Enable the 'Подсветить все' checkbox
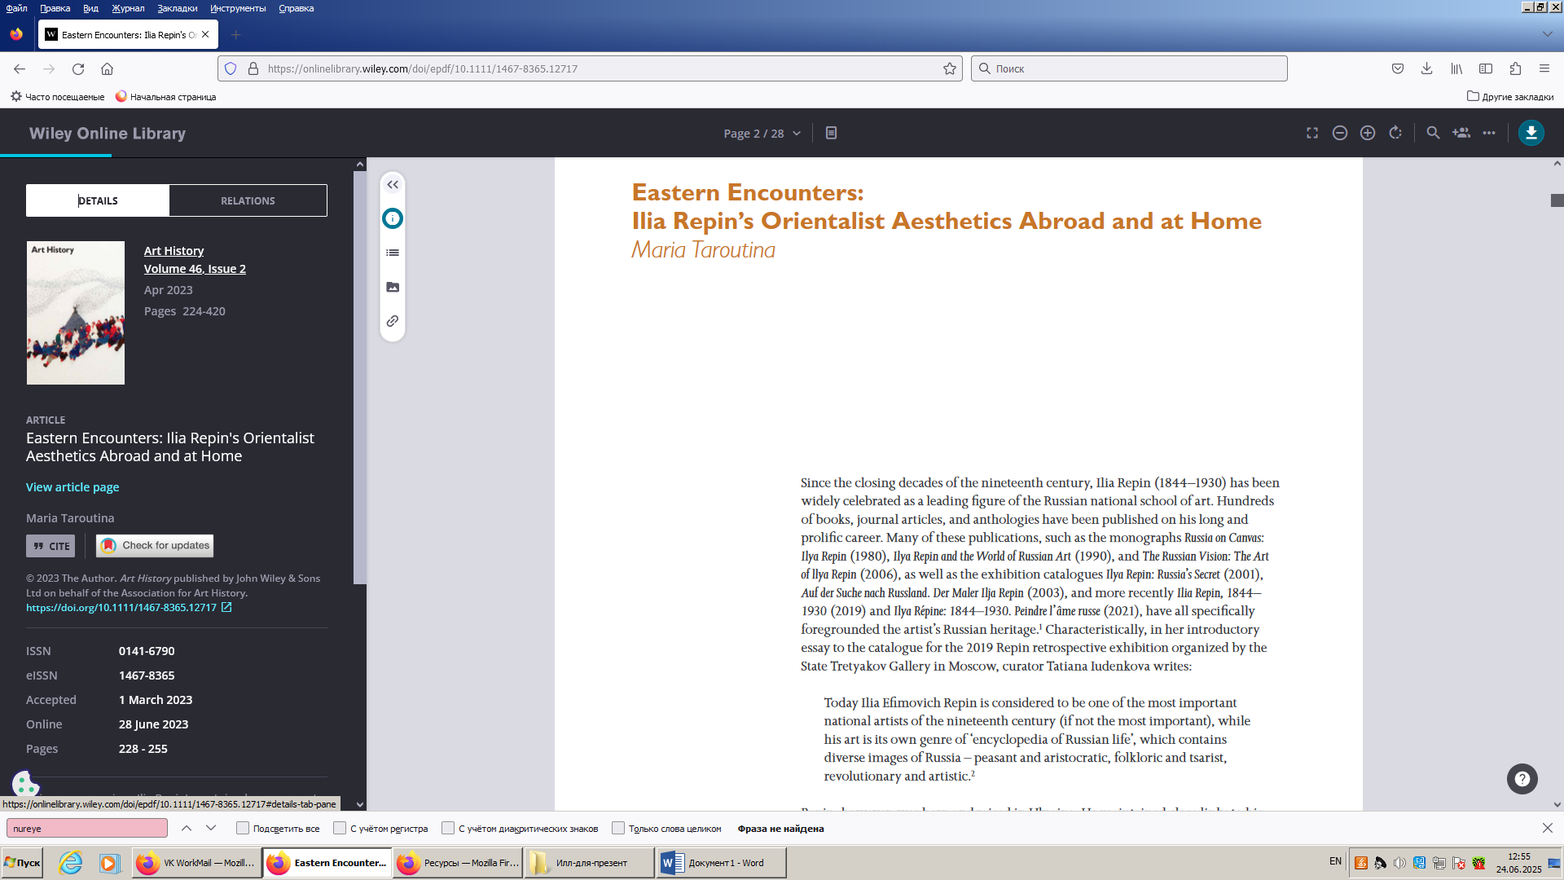Screen dimensions: 1564x880 coord(243,829)
